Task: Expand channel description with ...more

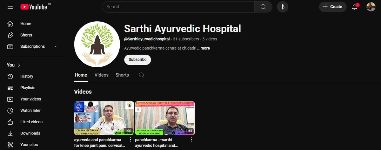Action: pos(203,48)
